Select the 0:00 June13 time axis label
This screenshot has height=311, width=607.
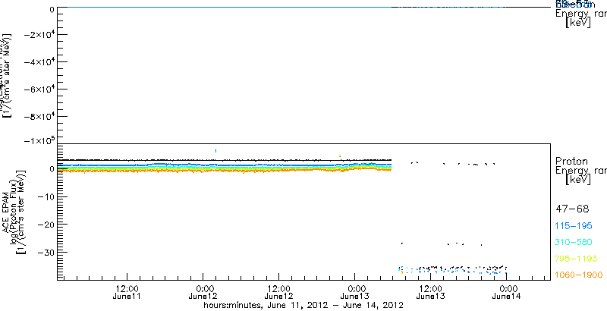[x=355, y=293]
